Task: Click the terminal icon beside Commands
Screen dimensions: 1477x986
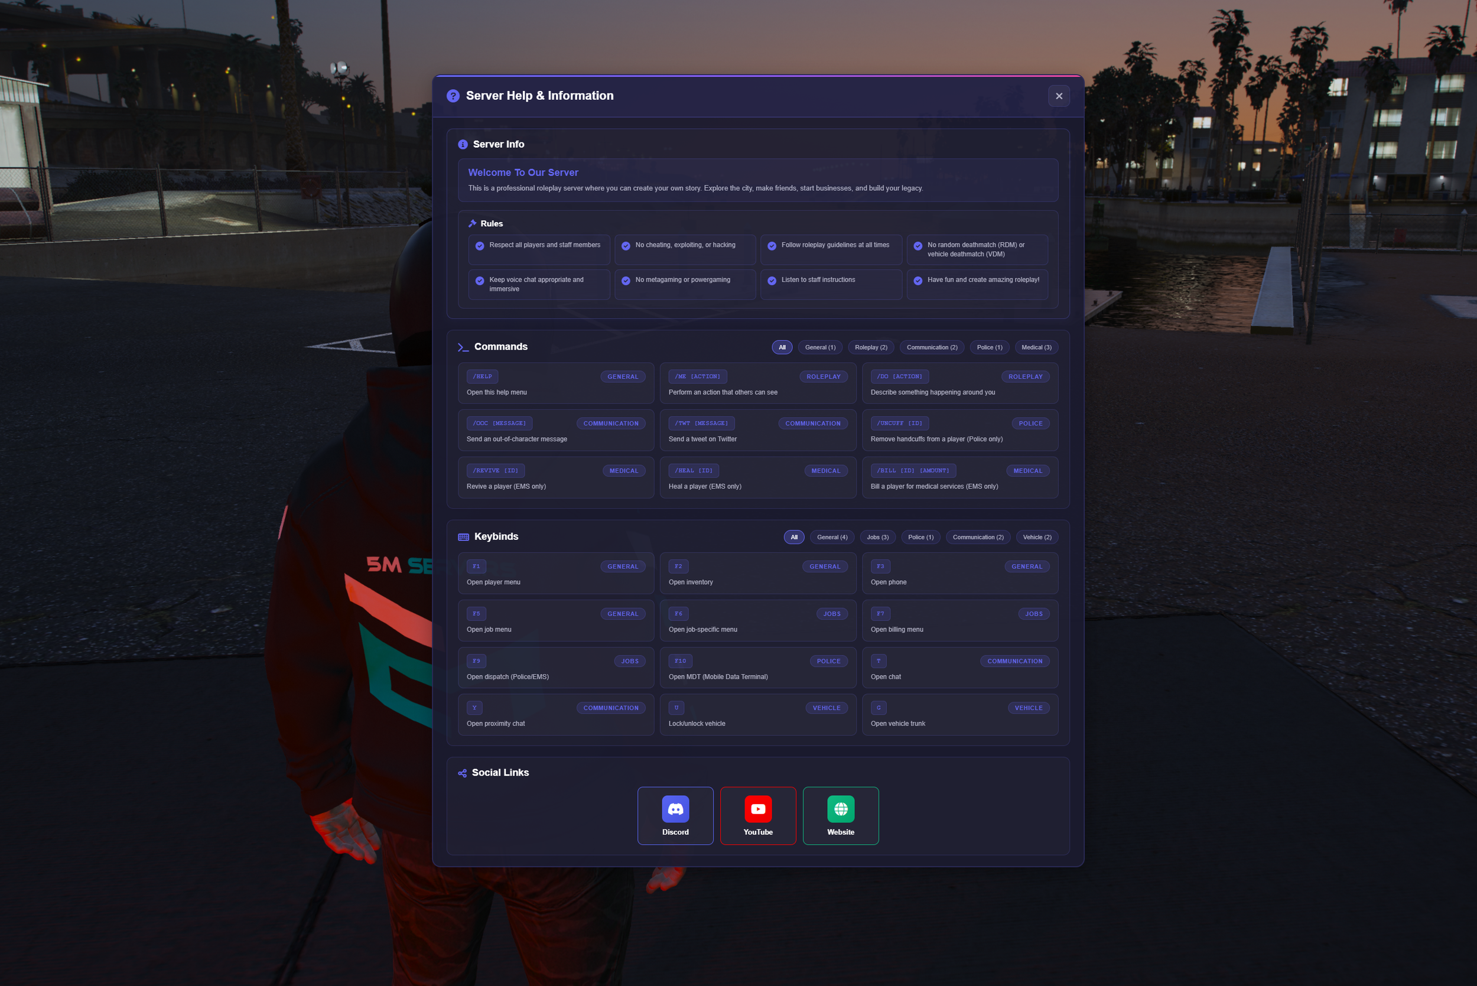Action: pos(463,346)
